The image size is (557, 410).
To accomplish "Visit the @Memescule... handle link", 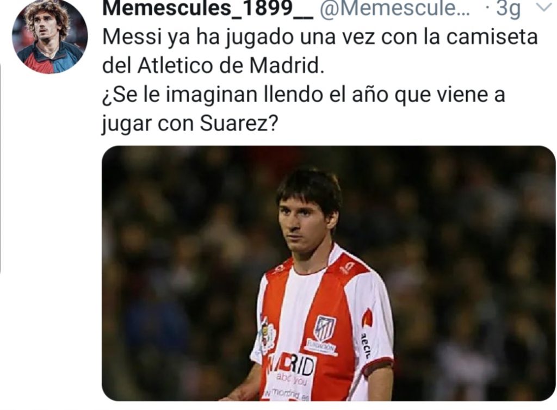I will [x=394, y=9].
